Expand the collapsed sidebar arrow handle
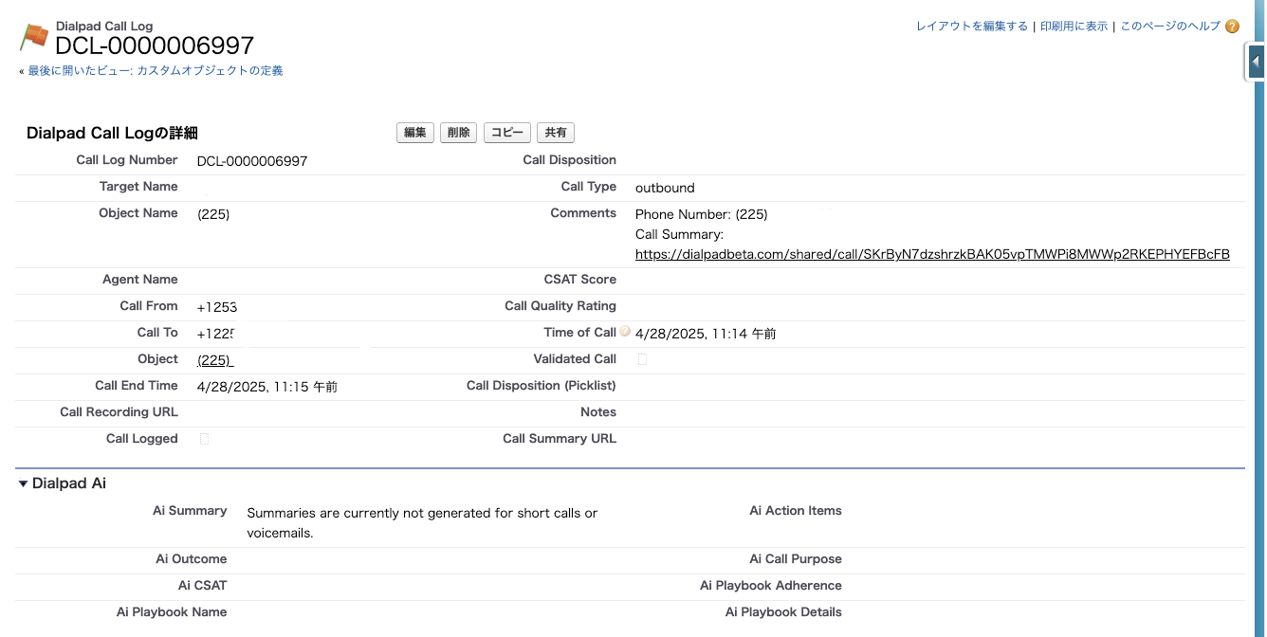This screenshot has width=1267, height=637. [1256, 62]
